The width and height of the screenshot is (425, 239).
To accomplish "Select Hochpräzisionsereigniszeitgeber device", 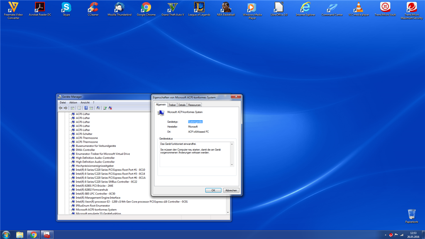I will (95, 166).
